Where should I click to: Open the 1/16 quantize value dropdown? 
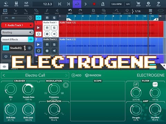pos(136,11)
